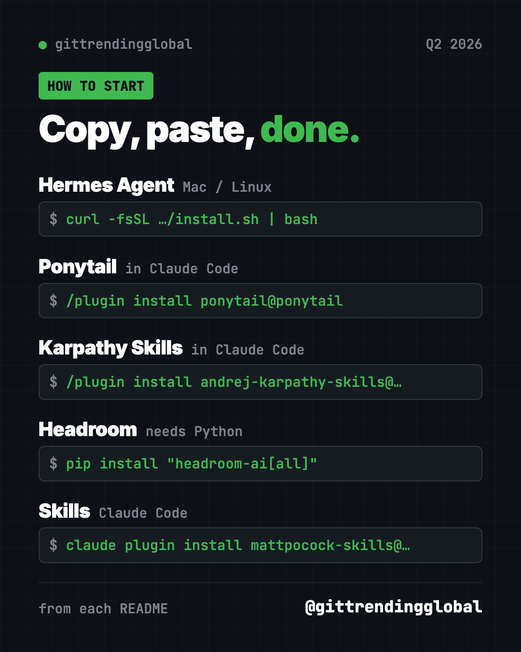Click the gittrendingglobal header text
The image size is (521, 652).
pos(123,44)
